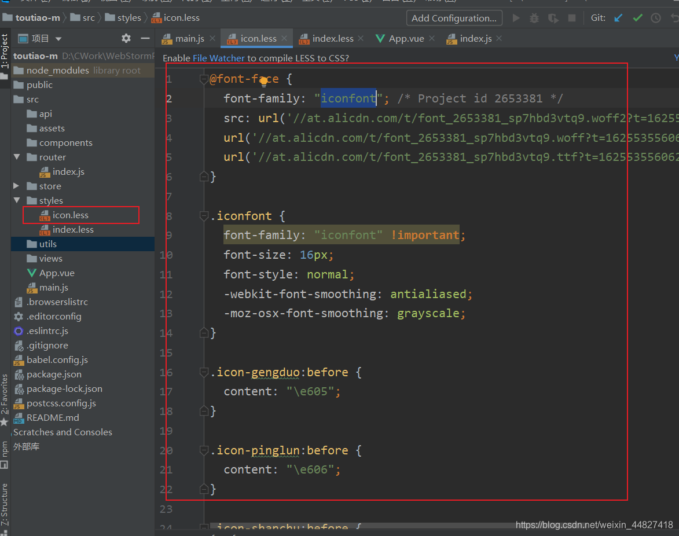Collapse the router folder arrow

tap(17, 157)
